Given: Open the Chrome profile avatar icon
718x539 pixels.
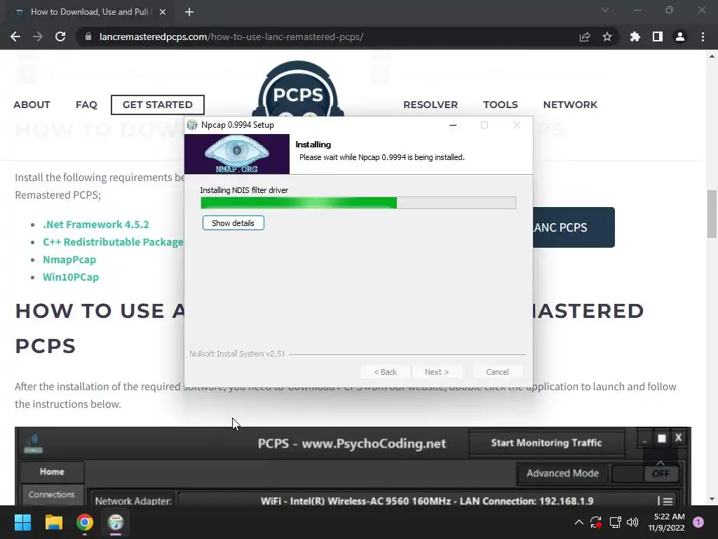Looking at the screenshot, I should [x=680, y=36].
